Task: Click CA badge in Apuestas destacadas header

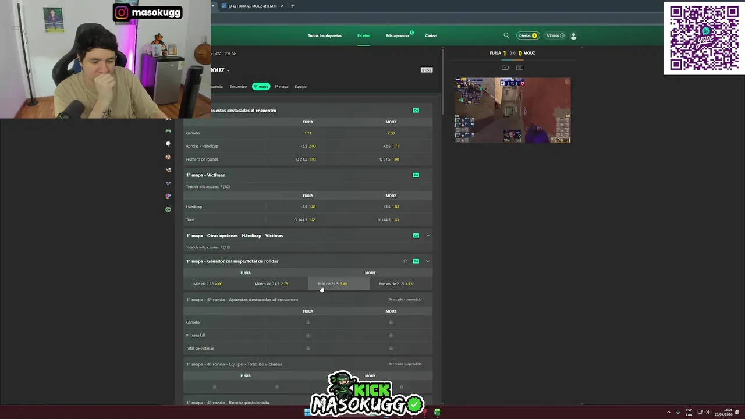Action: pyautogui.click(x=416, y=111)
